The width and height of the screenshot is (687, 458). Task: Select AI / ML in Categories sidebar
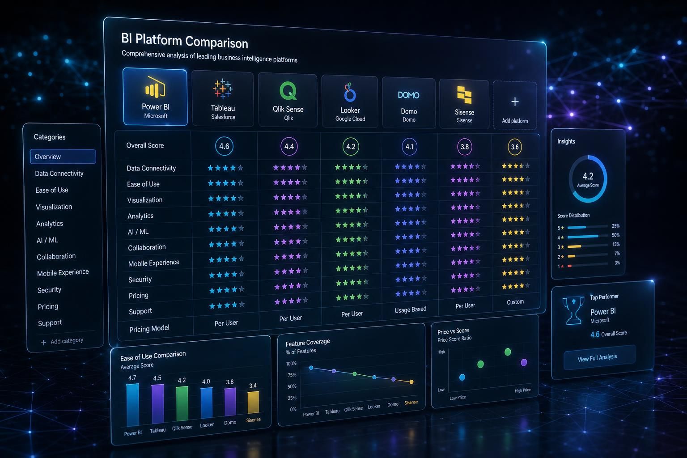click(47, 240)
